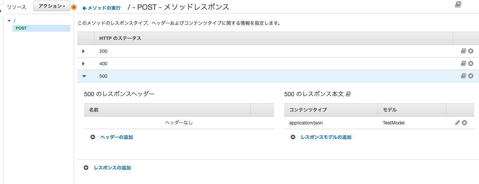Remove the application/json TestModel entry

464,123
